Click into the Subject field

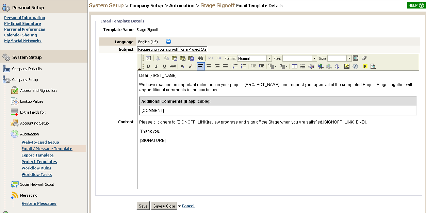pyautogui.click(x=172, y=49)
